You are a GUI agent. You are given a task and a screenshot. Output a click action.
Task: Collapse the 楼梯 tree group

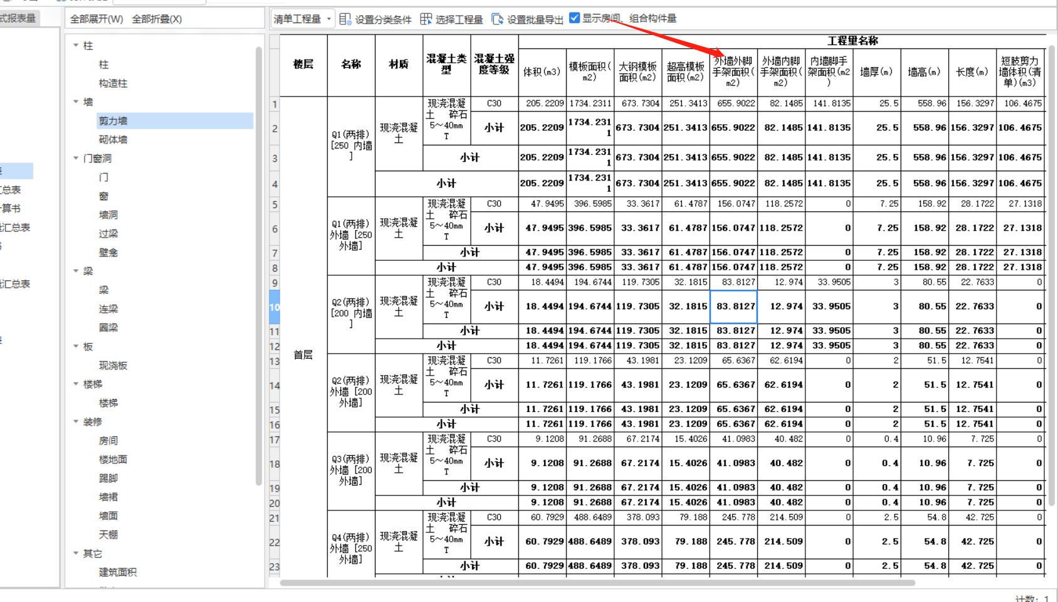pyautogui.click(x=76, y=384)
